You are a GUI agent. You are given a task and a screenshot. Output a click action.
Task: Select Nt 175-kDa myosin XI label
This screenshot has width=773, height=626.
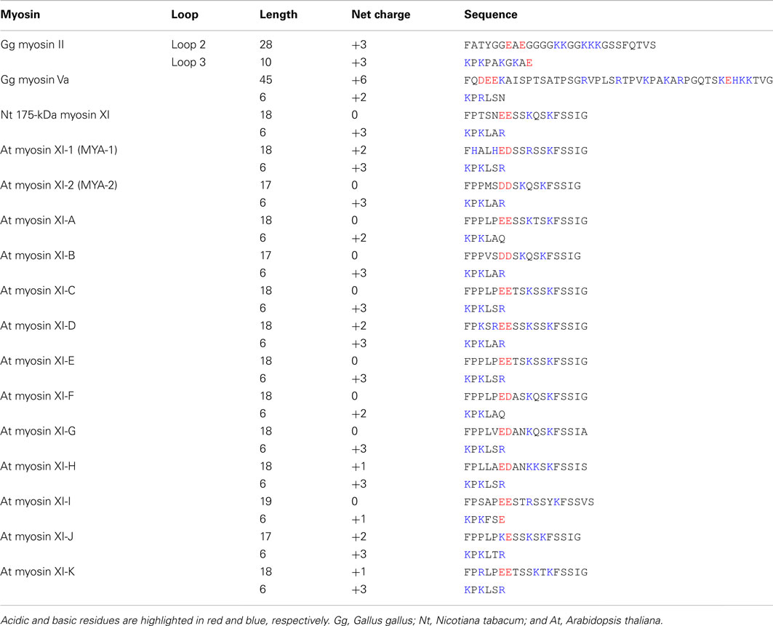[55, 115]
